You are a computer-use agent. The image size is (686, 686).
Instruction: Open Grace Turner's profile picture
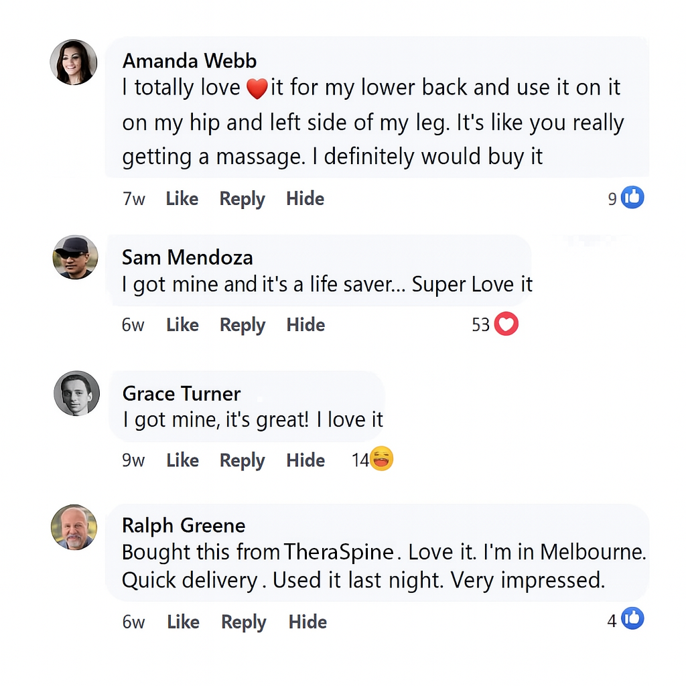(x=76, y=393)
